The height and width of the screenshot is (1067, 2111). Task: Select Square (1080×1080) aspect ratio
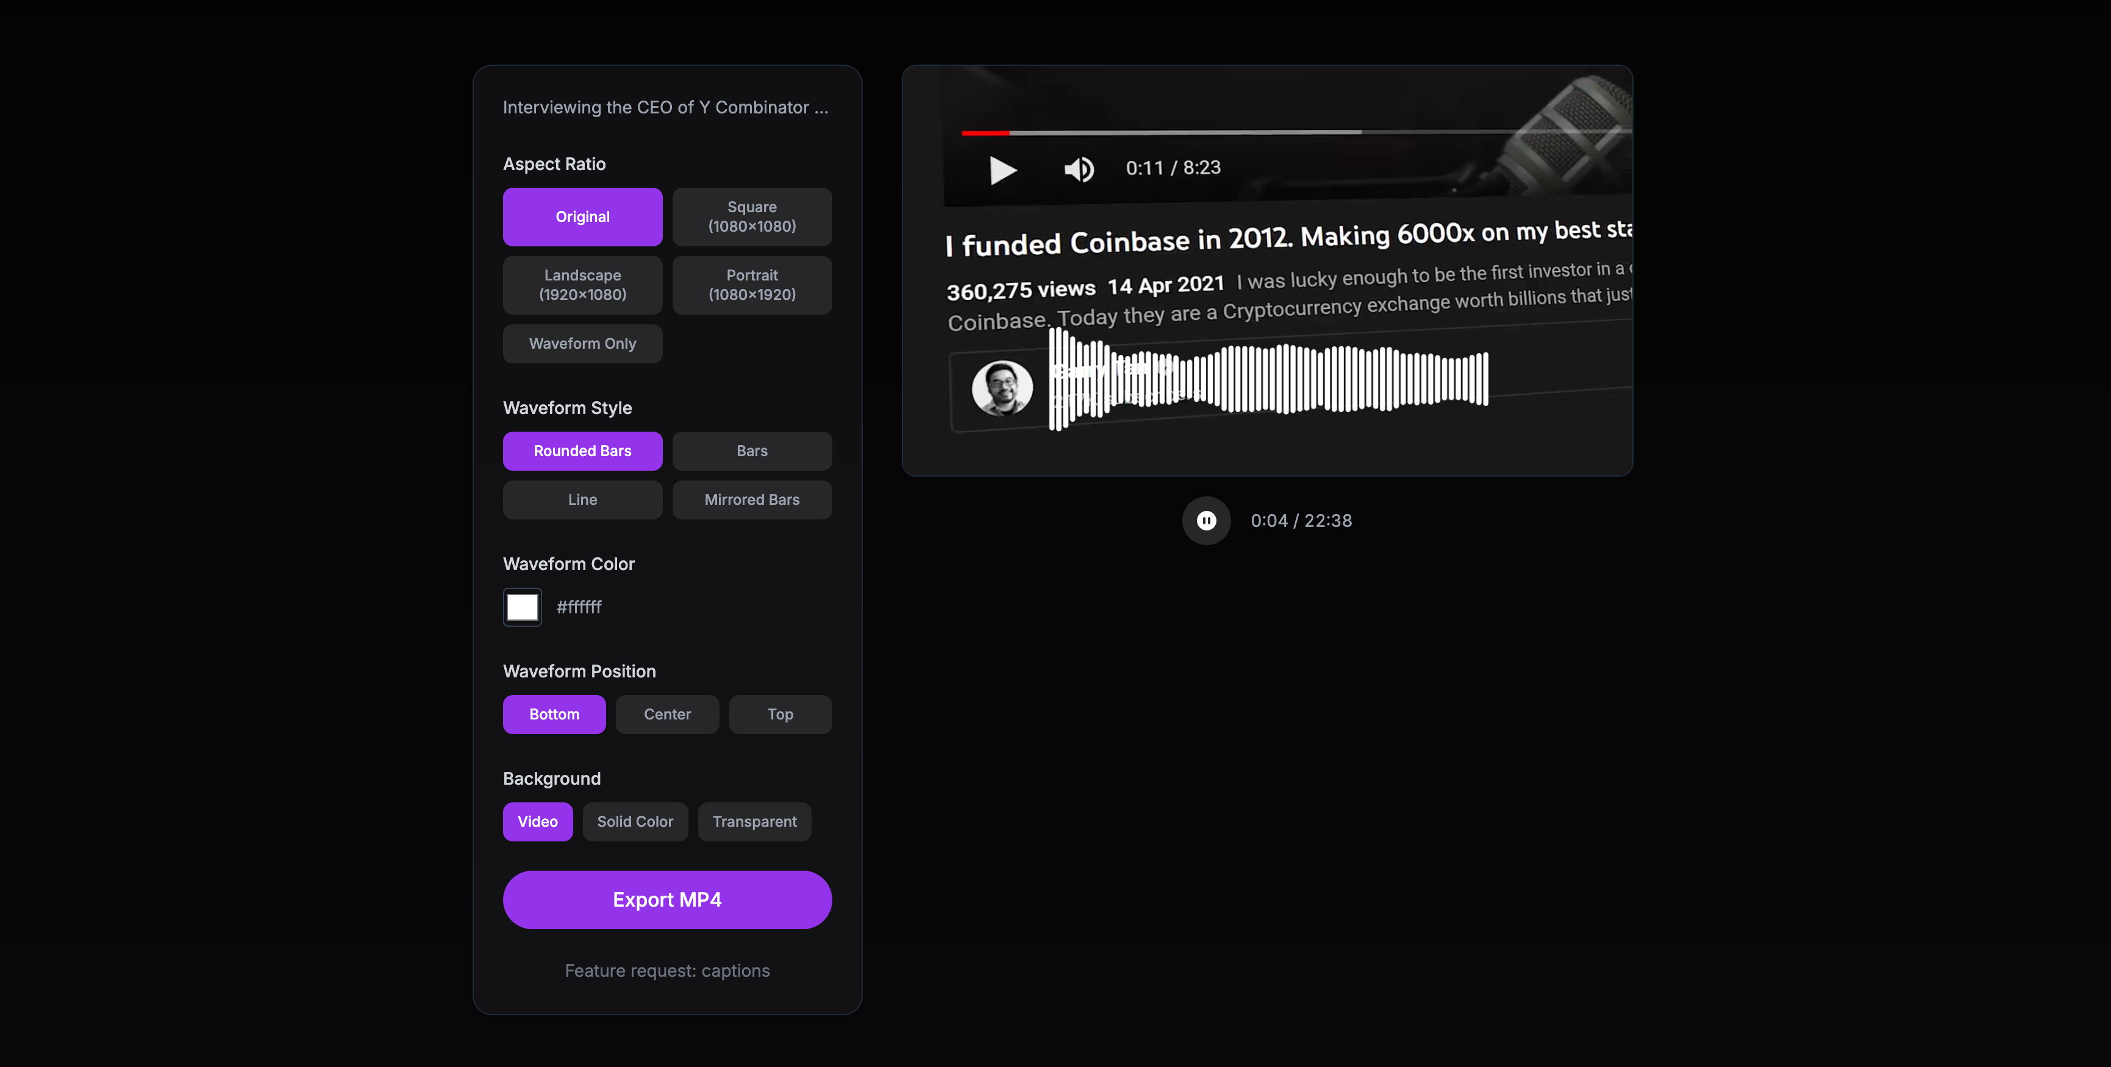[x=751, y=216]
